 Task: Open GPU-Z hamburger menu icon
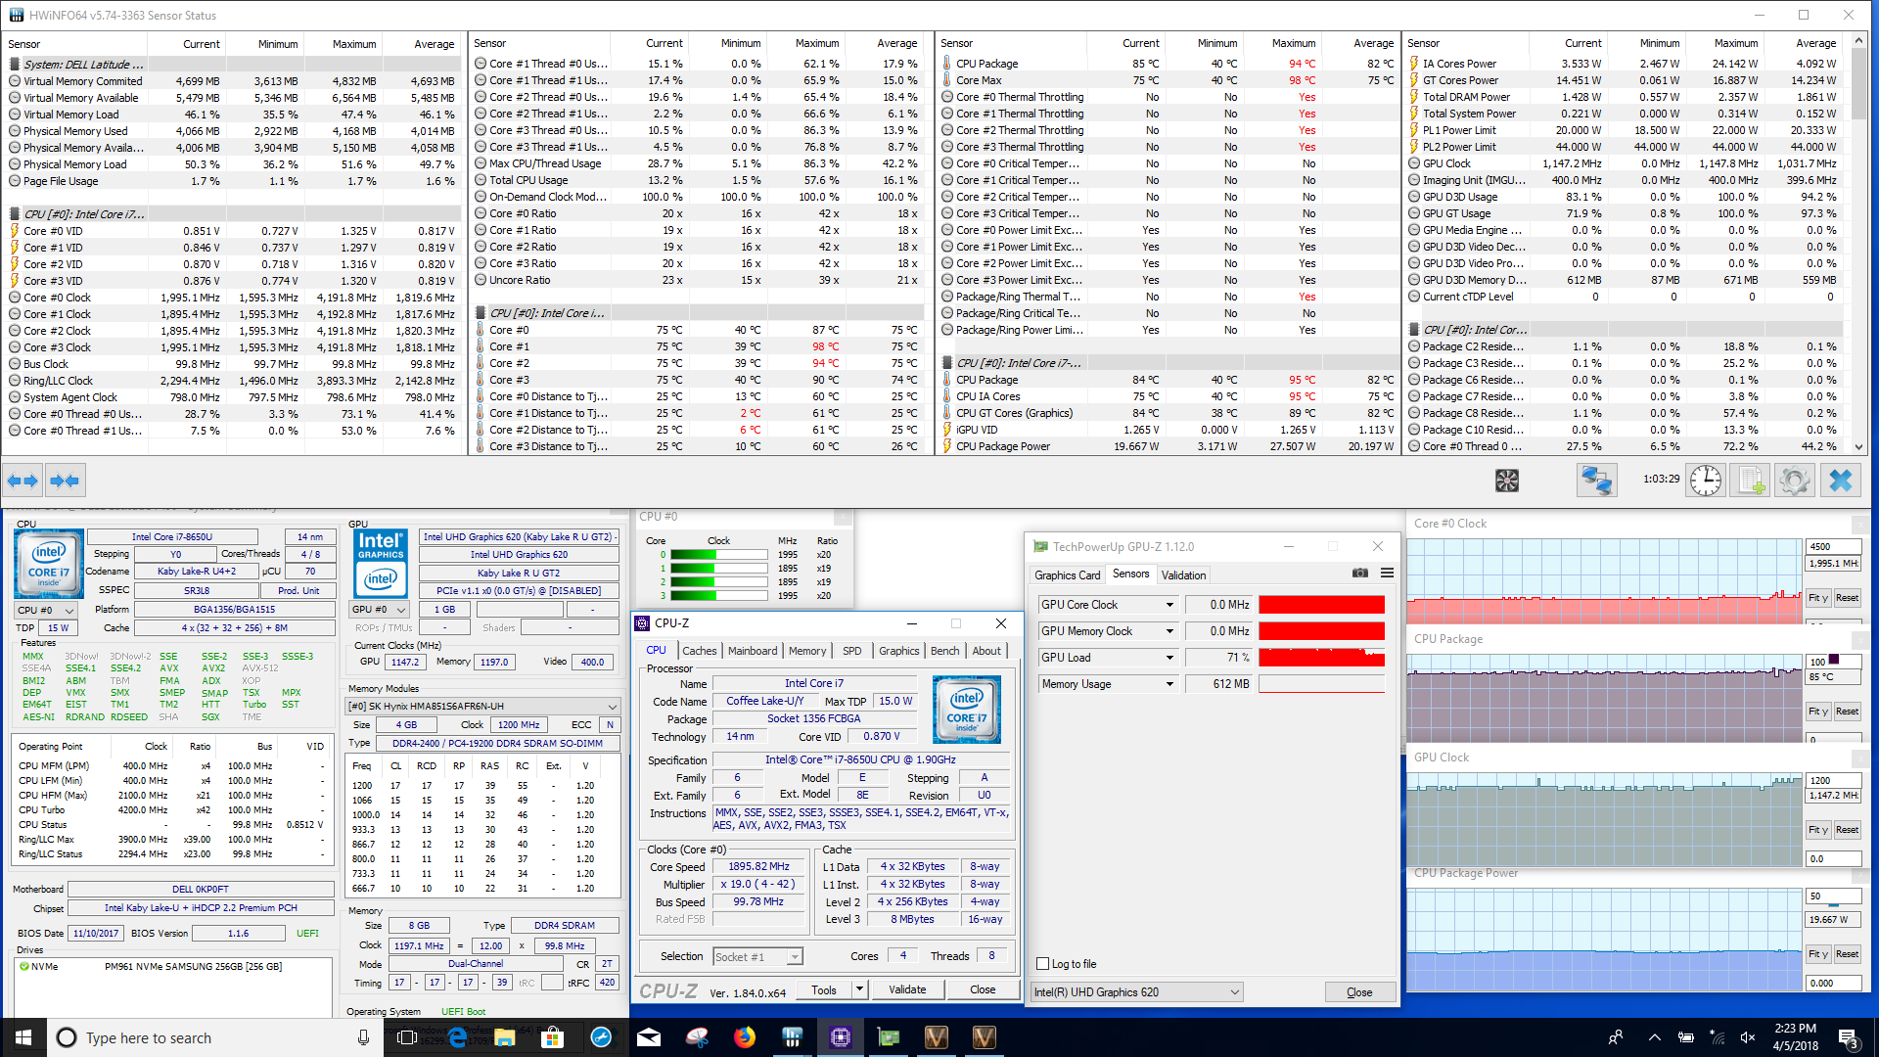coord(1387,574)
